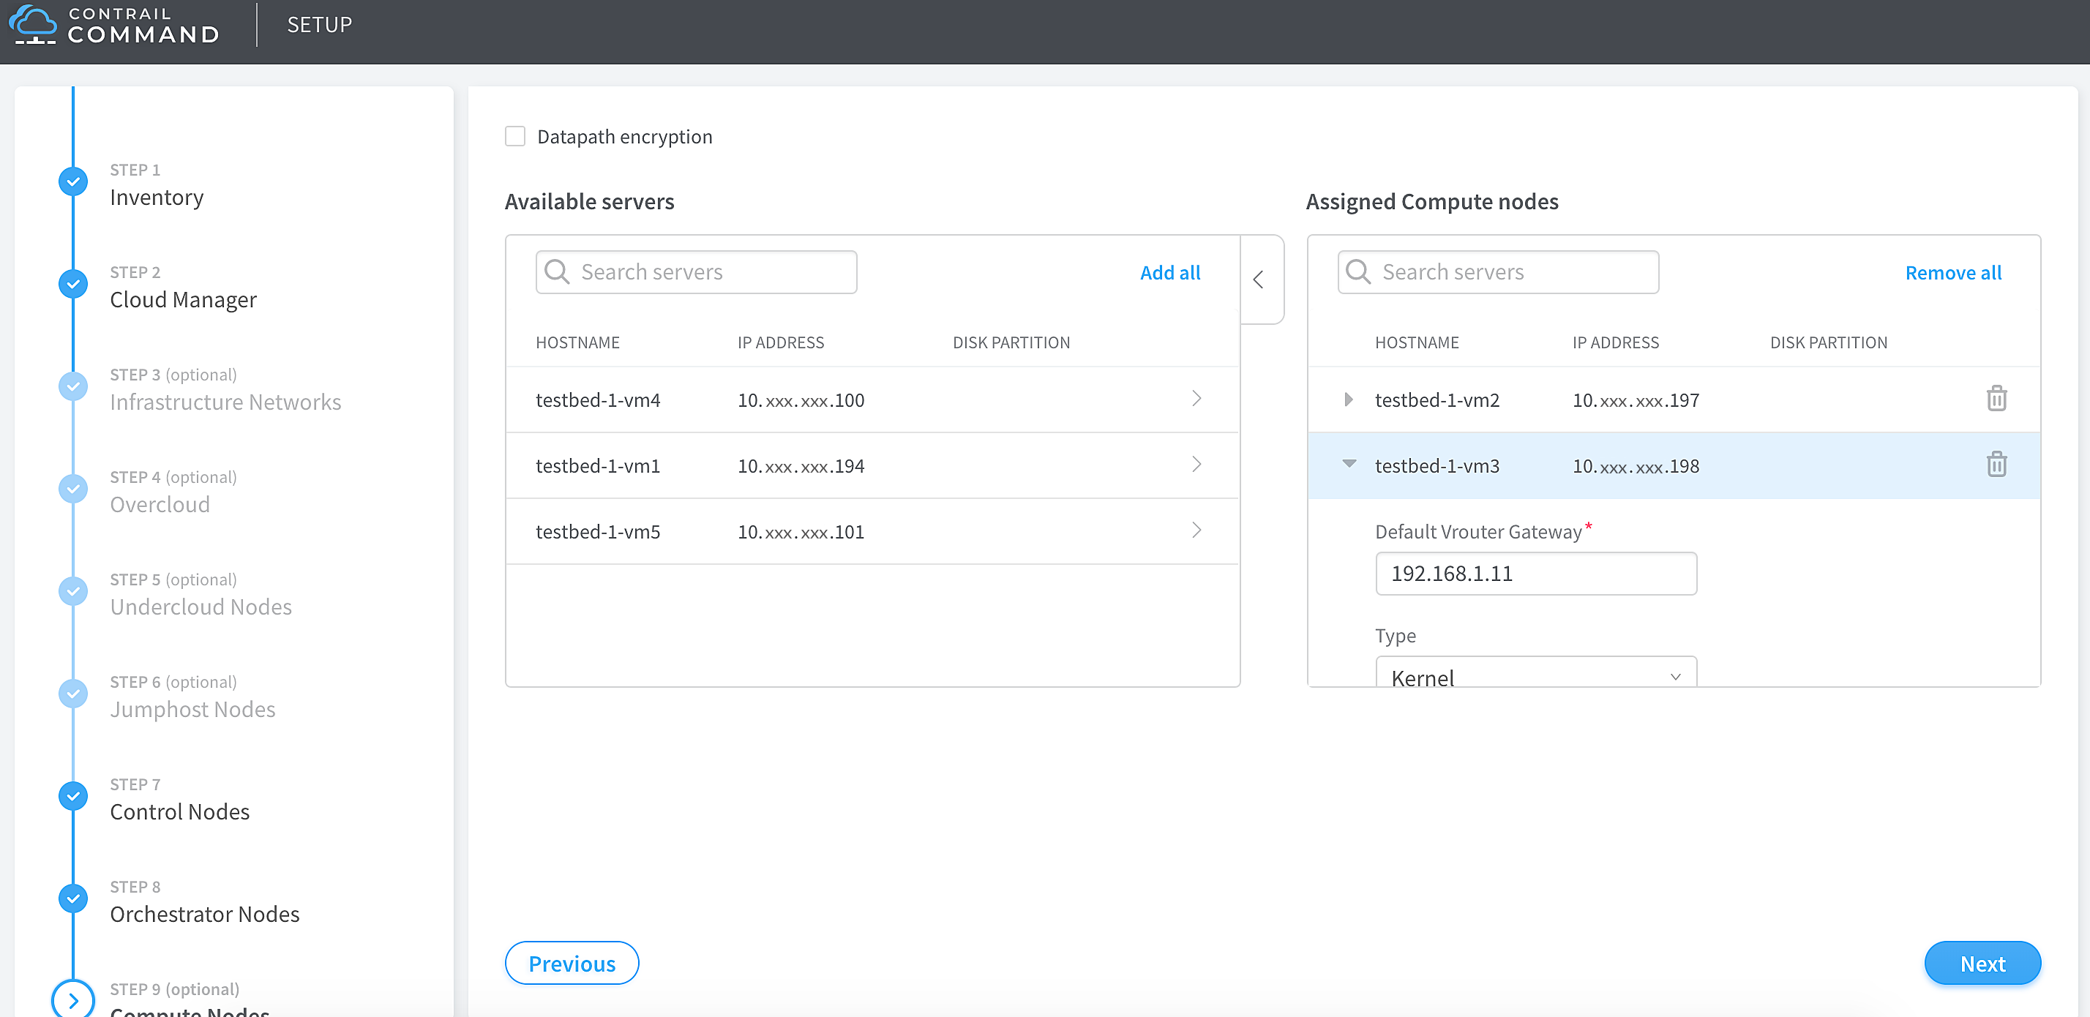
Task: Click the Remove all link
Action: [1952, 272]
